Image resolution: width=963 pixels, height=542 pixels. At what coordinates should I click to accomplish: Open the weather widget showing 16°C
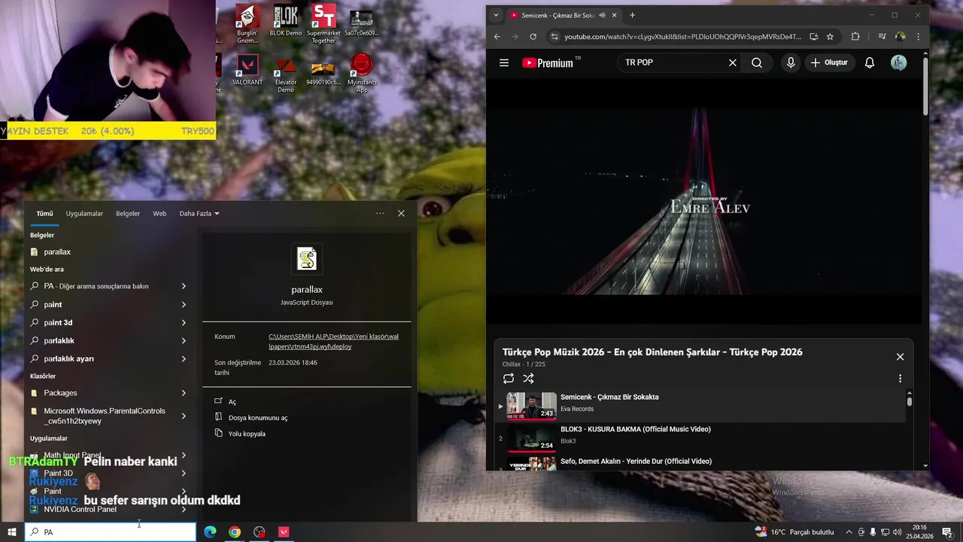pyautogui.click(x=794, y=532)
